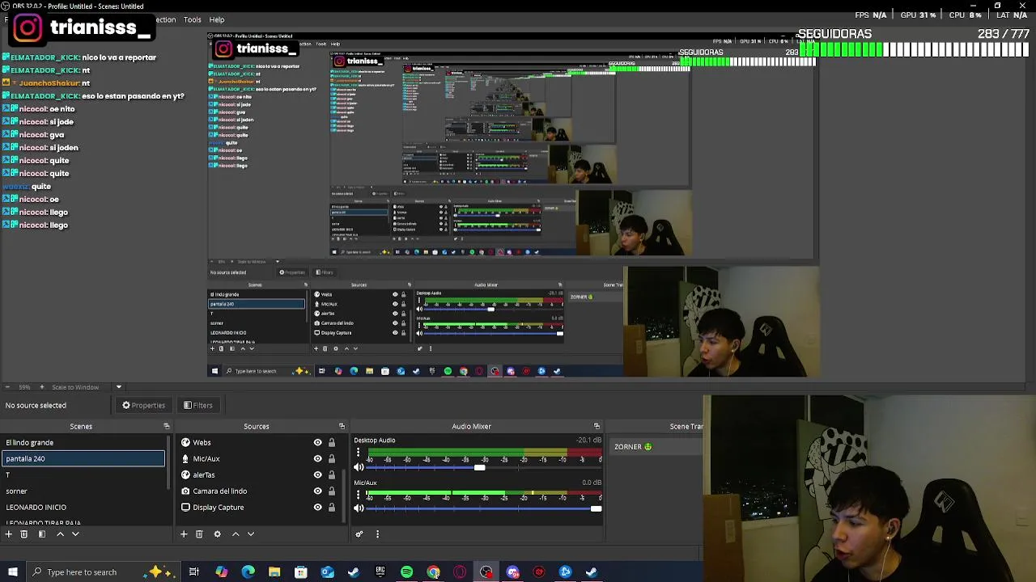Select the LEONARDO INICIO scene
The image size is (1036, 582).
(x=83, y=508)
